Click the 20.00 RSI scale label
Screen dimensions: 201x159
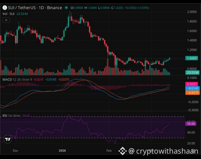tap(191, 143)
